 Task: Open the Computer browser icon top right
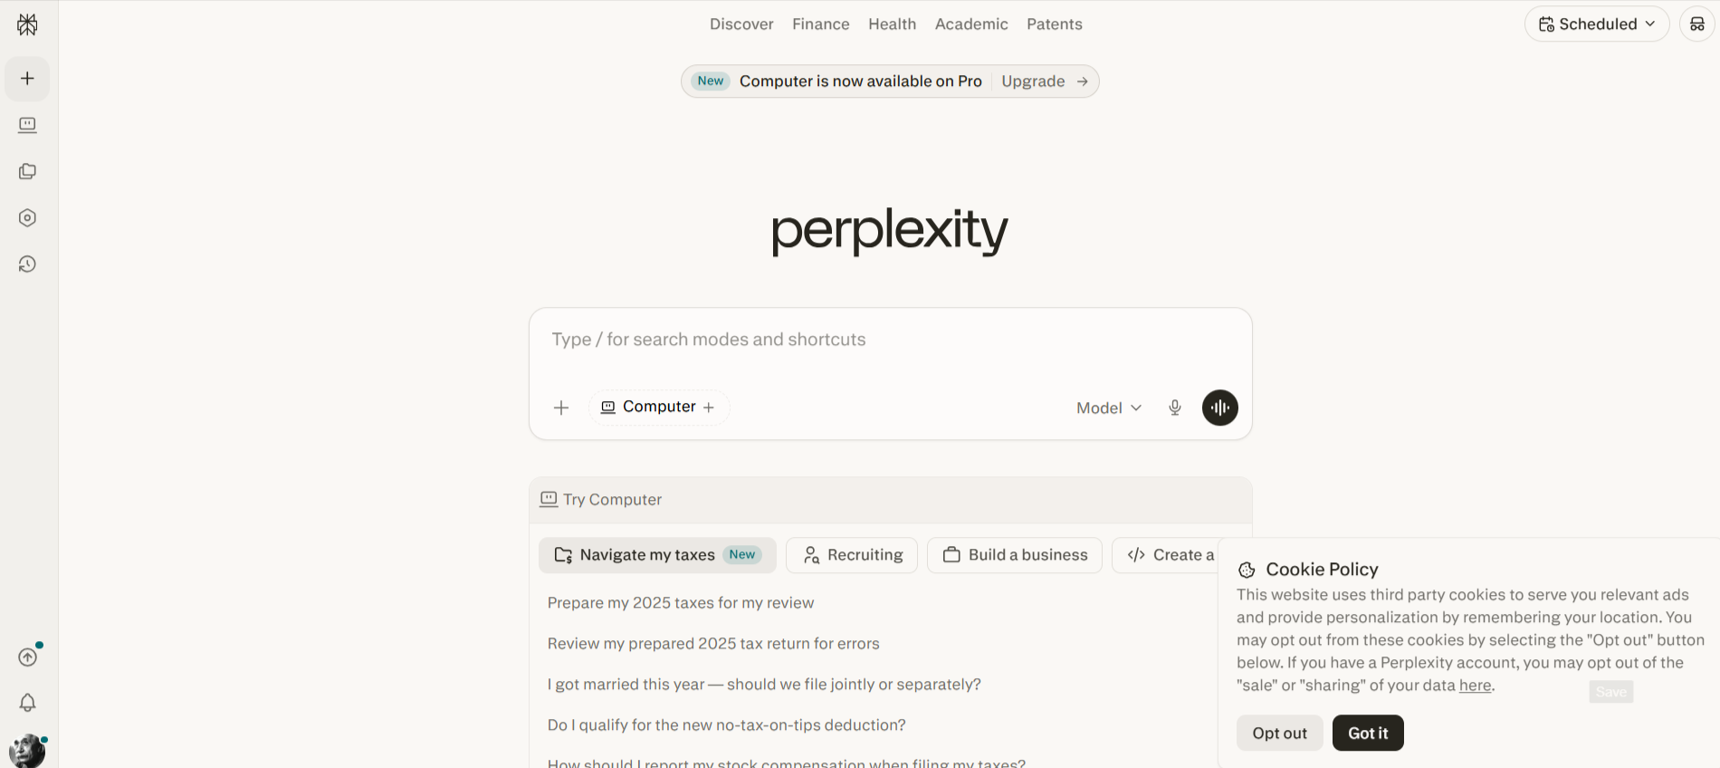tap(1697, 24)
